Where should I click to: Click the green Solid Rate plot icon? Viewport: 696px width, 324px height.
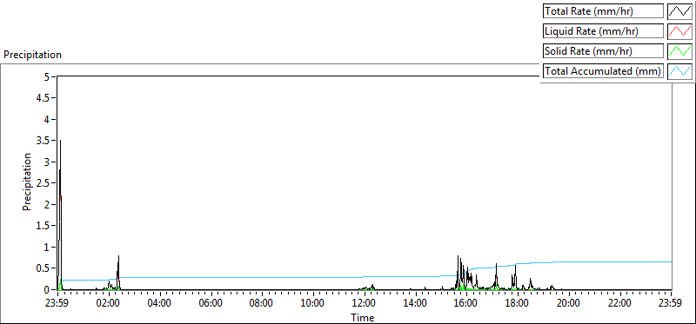679,51
